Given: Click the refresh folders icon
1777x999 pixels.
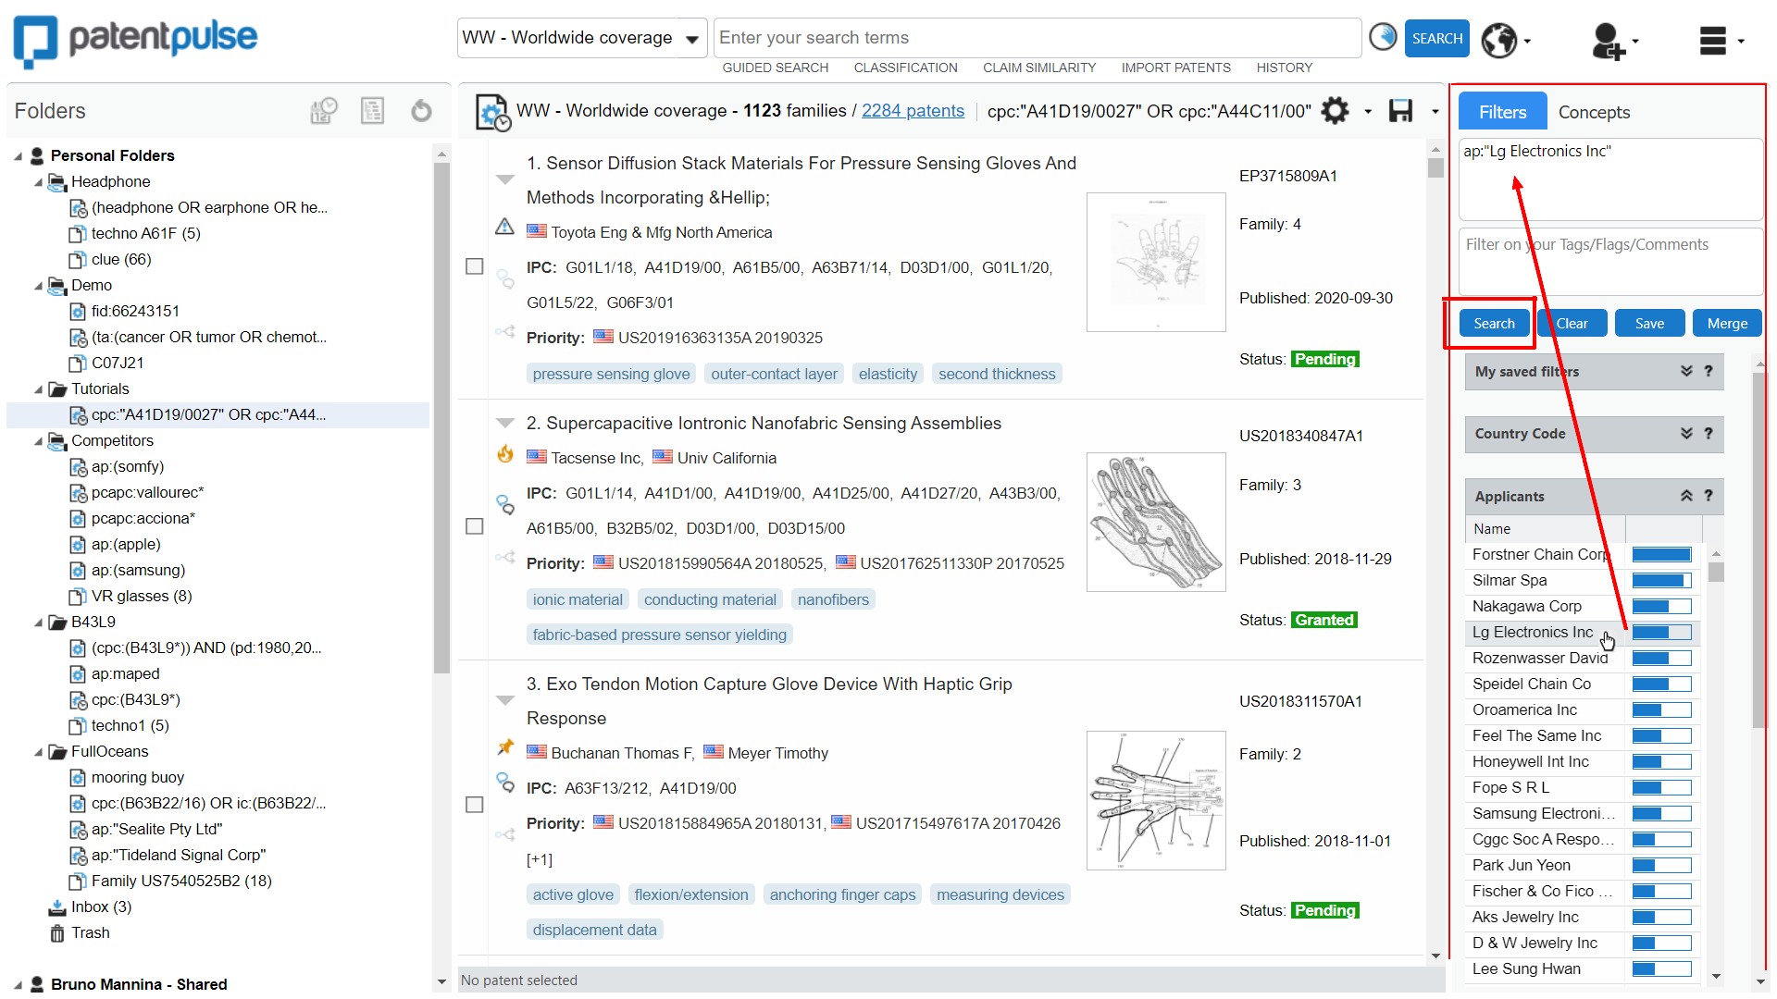Looking at the screenshot, I should pyautogui.click(x=421, y=111).
